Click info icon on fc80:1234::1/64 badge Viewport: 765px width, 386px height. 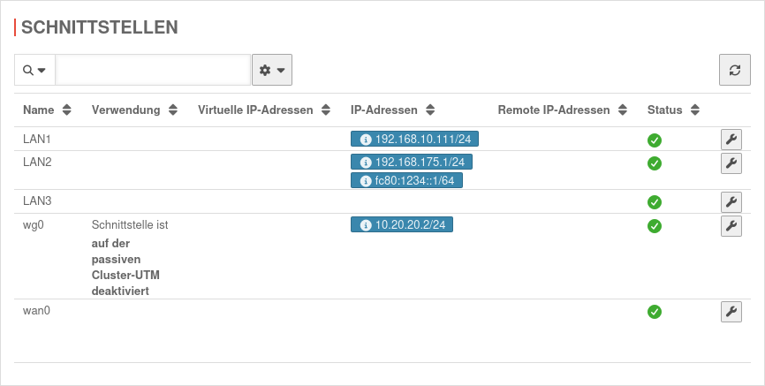tap(366, 181)
